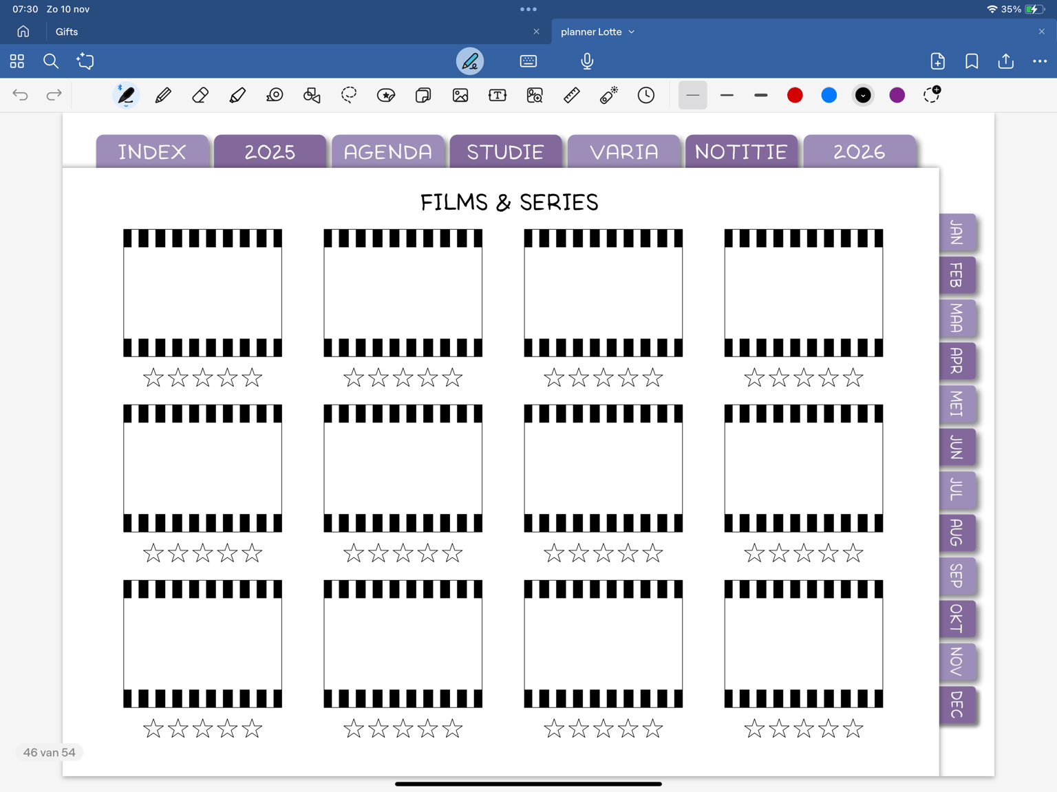Go to the 2025 planner tab
The height and width of the screenshot is (792, 1057).
pos(270,151)
